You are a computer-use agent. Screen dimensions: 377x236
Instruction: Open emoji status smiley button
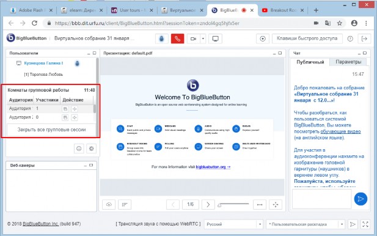click(x=79, y=149)
